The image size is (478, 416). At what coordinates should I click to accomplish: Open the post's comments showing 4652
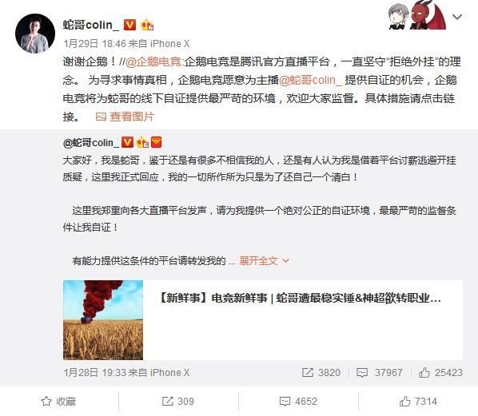pyautogui.click(x=298, y=401)
